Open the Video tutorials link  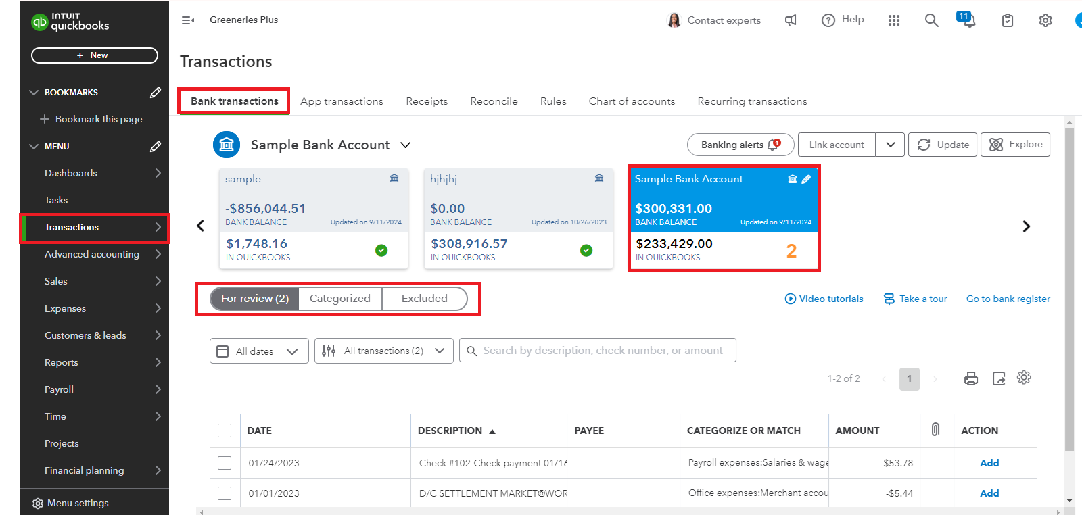tap(824, 299)
